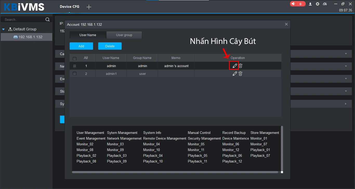Click the pencil edit icon for admin
Screen dimensions: 355x189
point(235,66)
